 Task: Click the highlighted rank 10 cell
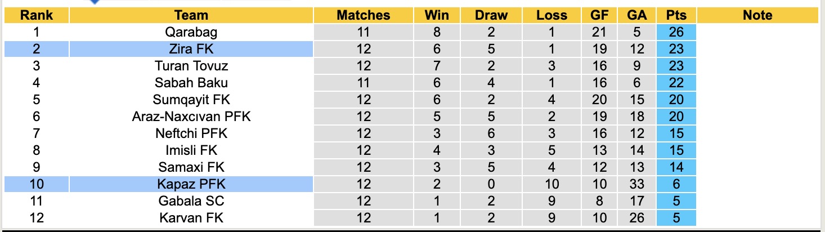pos(36,184)
